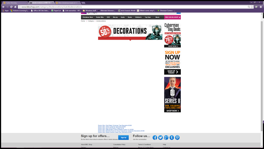Screen dimensions: 264x149
Task: Click the Sign Up Today newsletter banner
Action: pos(172,62)
